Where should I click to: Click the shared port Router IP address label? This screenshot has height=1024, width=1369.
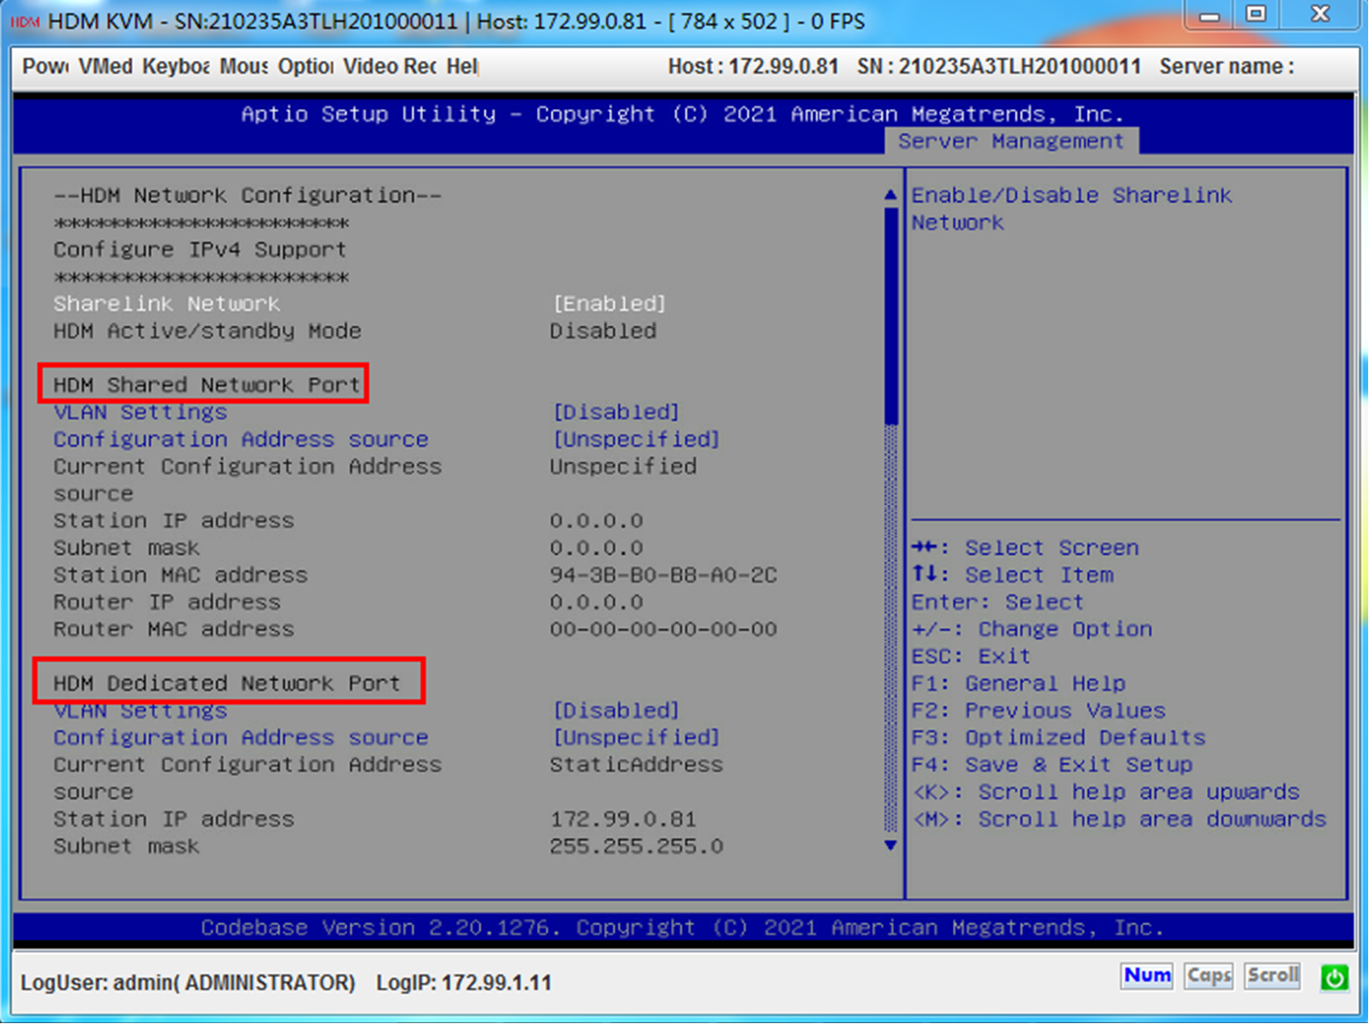(166, 602)
